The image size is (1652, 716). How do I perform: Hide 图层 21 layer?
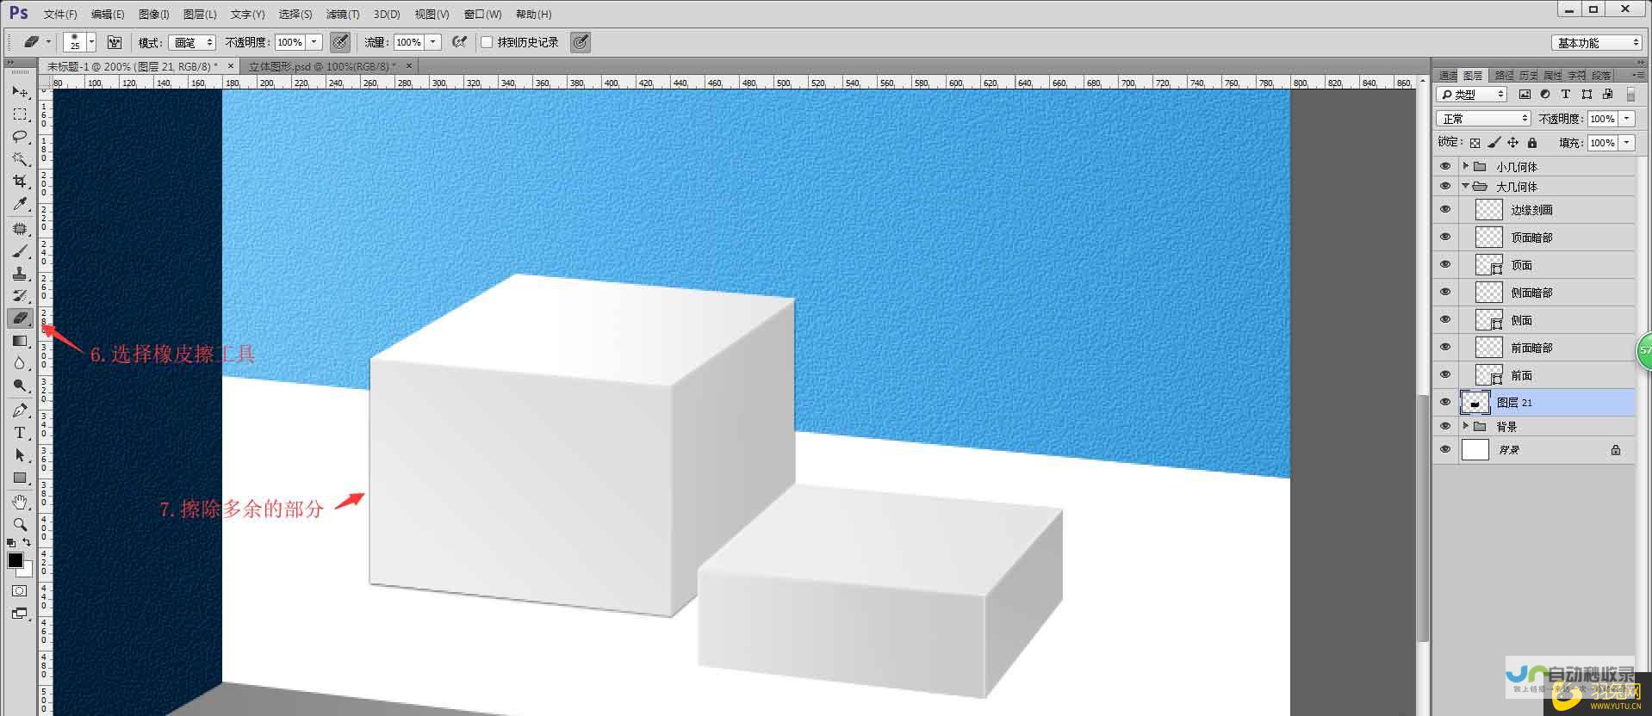click(x=1445, y=402)
